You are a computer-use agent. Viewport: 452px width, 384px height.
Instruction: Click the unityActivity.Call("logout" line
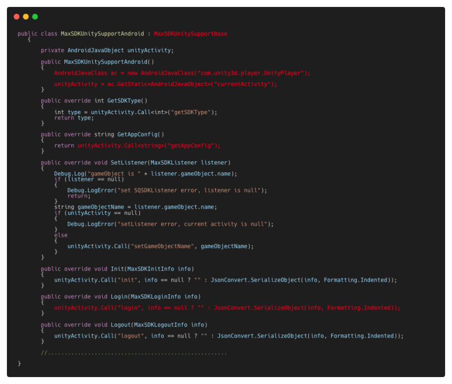229,336
